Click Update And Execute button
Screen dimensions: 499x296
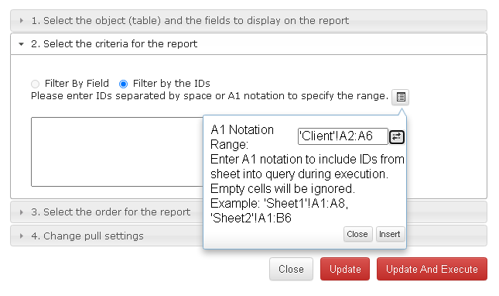tap(432, 269)
